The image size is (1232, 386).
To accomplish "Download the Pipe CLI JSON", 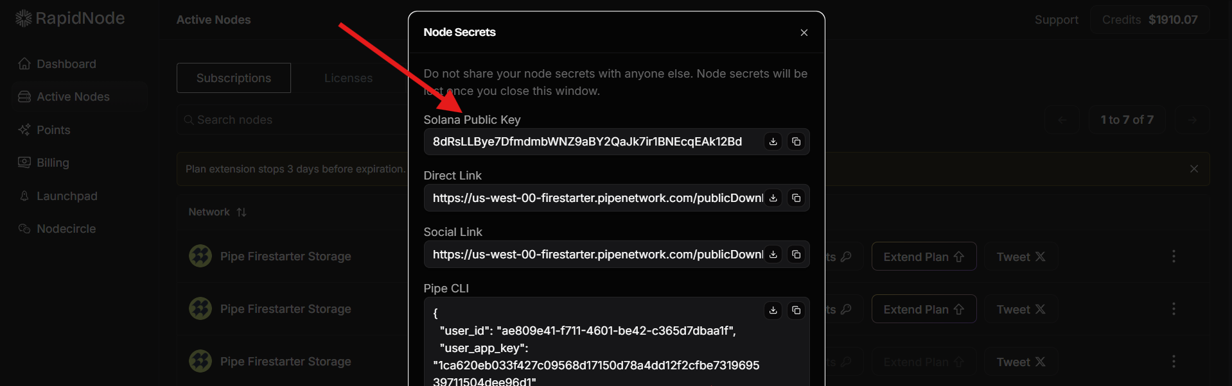I will click(773, 310).
